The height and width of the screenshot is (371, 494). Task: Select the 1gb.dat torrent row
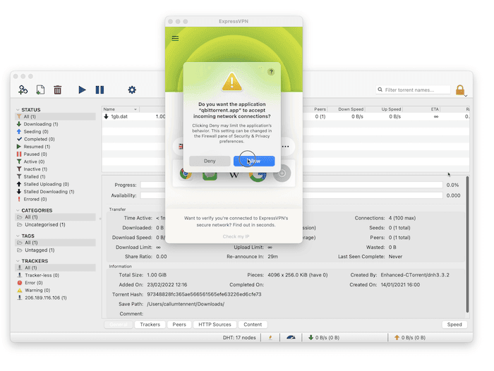point(285,116)
